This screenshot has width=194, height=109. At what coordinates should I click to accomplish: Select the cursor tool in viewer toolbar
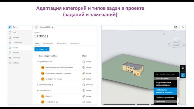pyautogui.click(x=183, y=68)
